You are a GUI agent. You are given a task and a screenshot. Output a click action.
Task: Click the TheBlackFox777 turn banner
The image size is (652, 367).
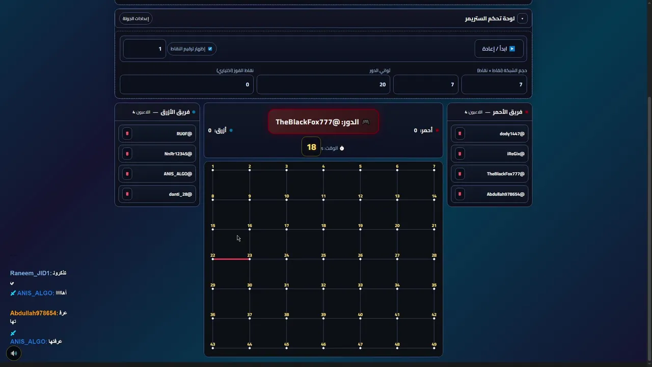pos(323,122)
